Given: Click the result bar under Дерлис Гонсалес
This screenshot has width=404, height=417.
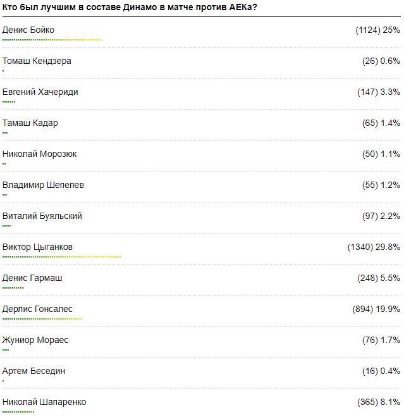Looking at the screenshot, I should click(x=42, y=319).
